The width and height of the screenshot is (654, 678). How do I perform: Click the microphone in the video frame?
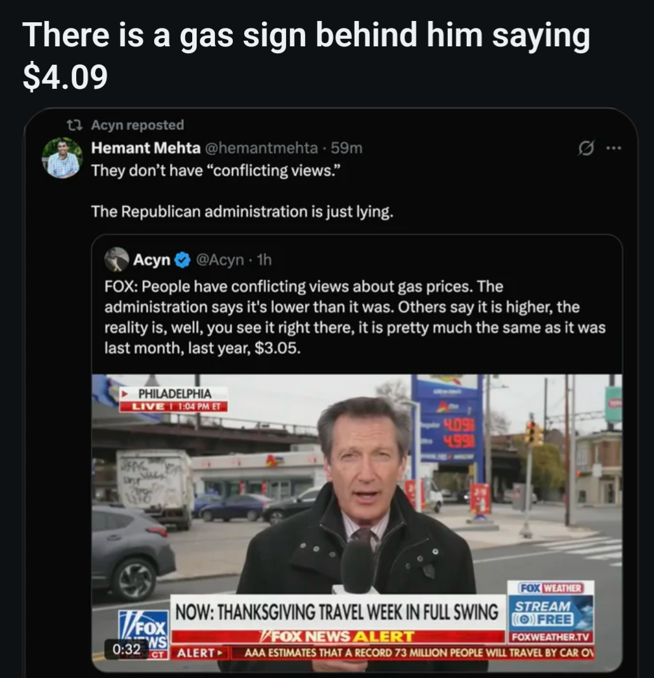point(358,564)
